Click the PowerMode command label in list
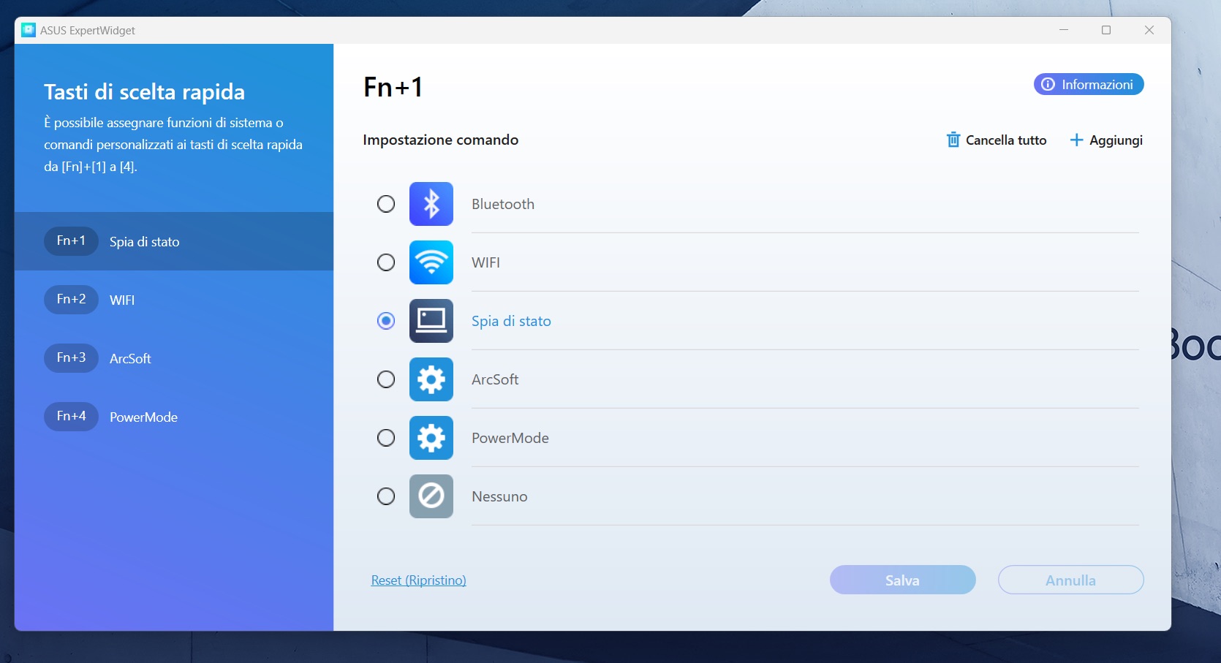The image size is (1221, 663). click(510, 438)
